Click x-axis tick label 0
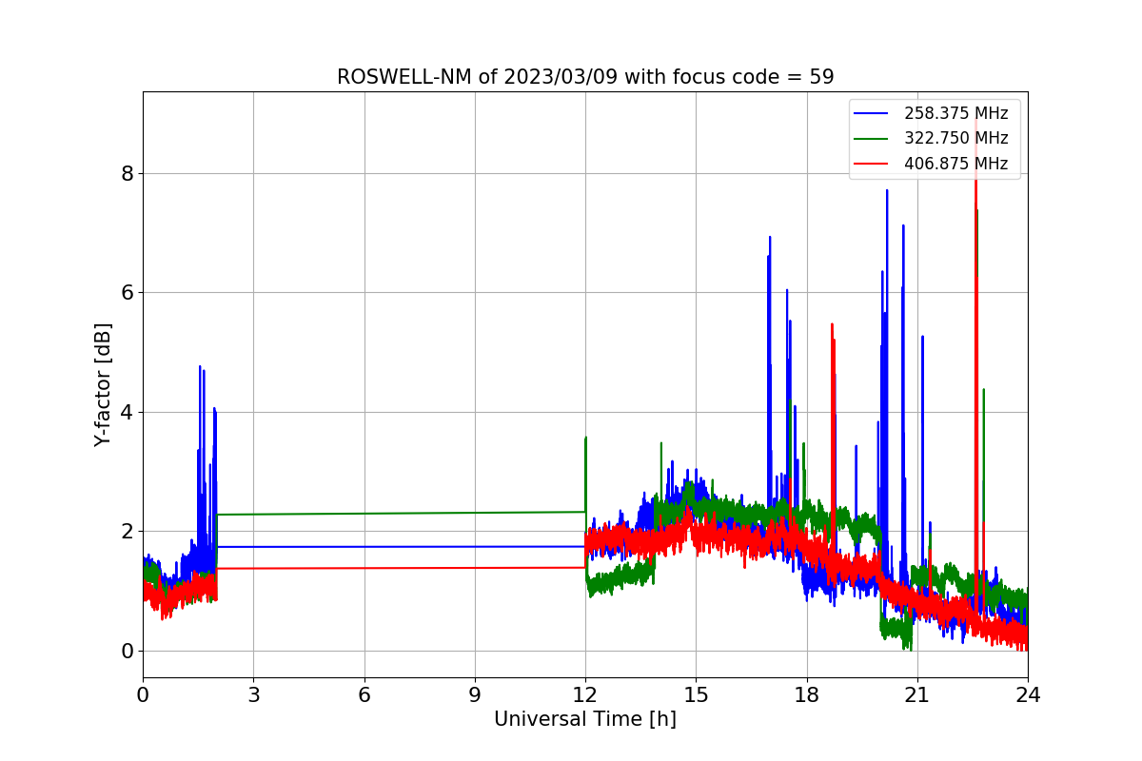The width and height of the screenshot is (1142, 761). coord(143,695)
